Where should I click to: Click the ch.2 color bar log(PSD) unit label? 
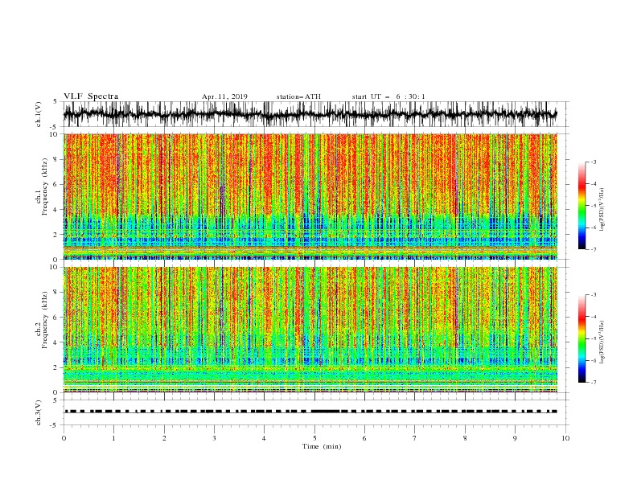point(602,342)
